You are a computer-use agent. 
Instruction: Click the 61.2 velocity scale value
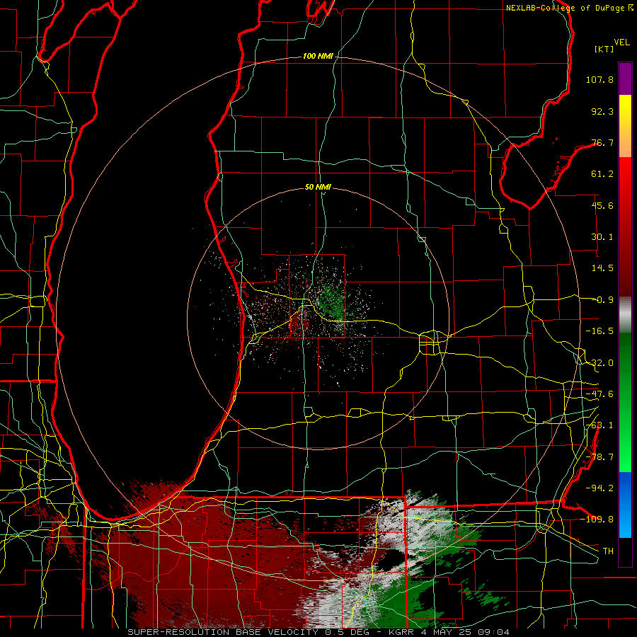tap(602, 174)
